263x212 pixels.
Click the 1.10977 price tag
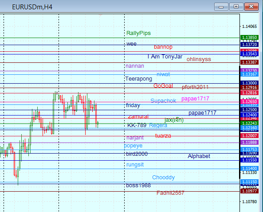tap(249, 191)
